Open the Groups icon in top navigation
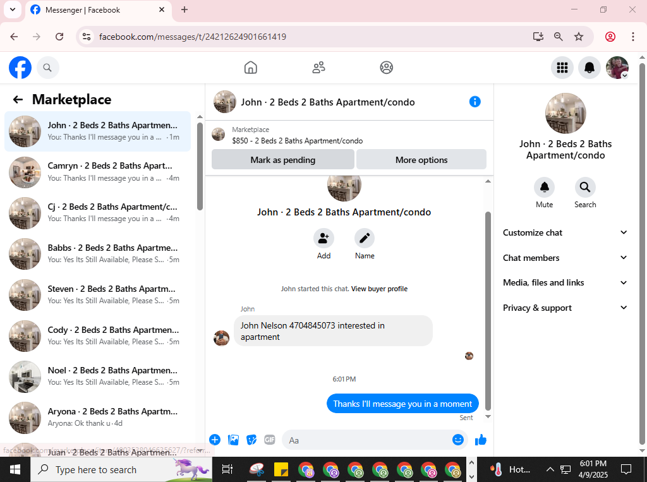 click(386, 68)
